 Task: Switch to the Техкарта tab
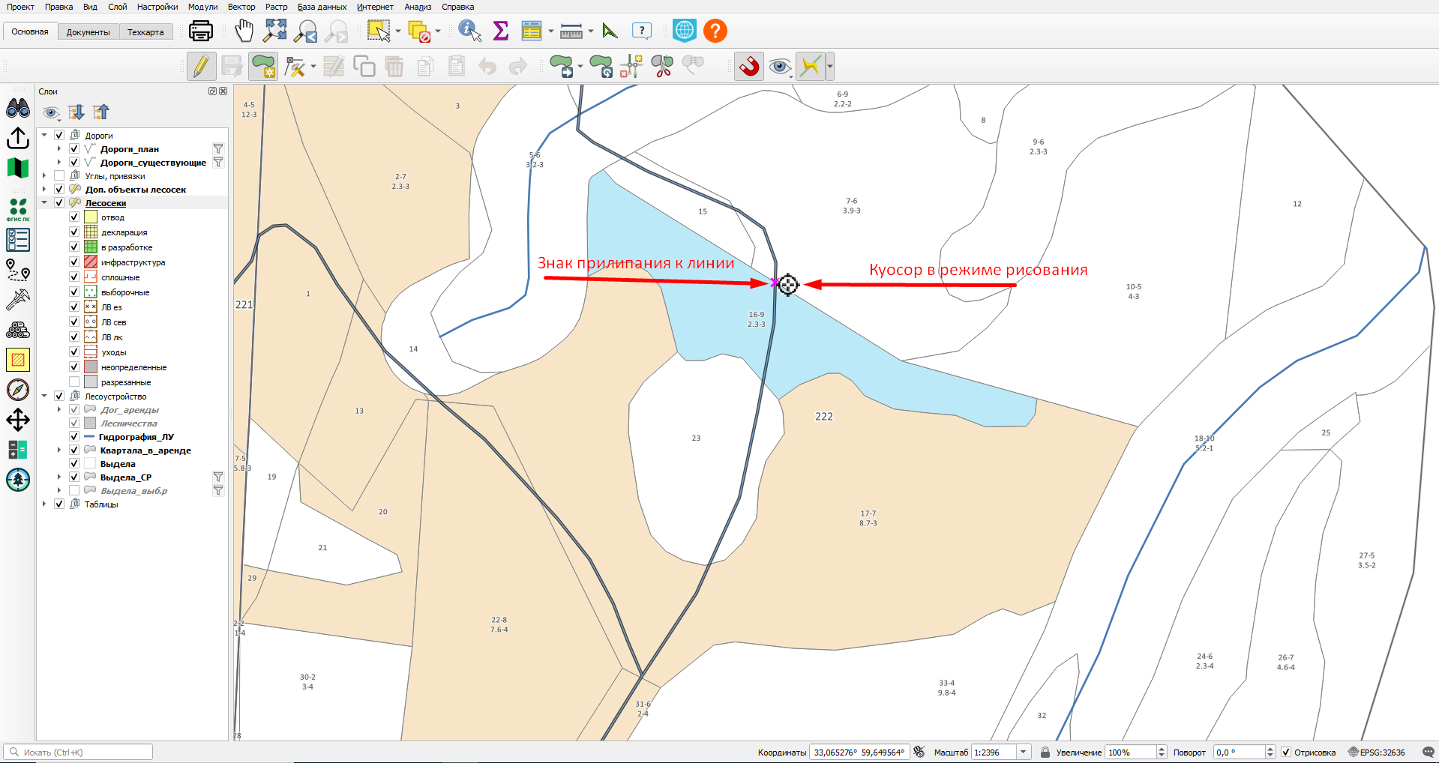point(145,32)
